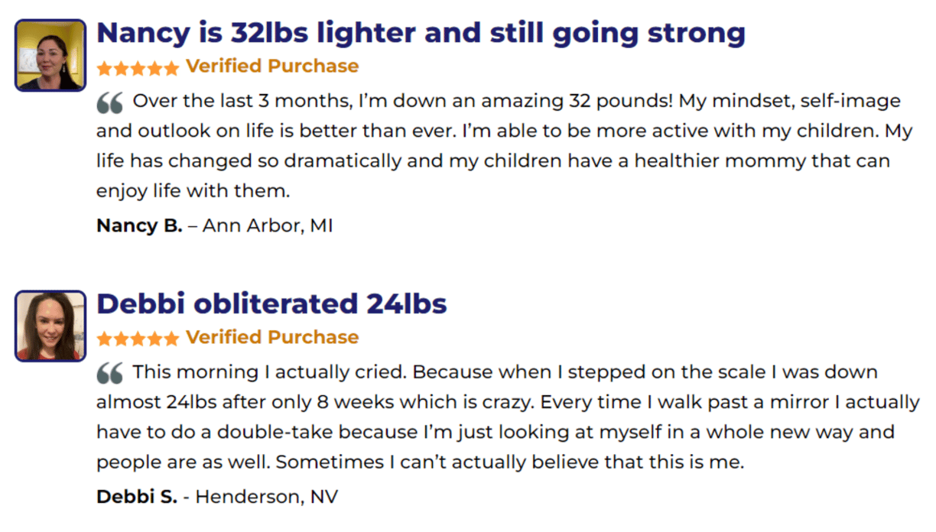This screenshot has height=532, width=936.
Task: Click the last star in Debbi's rating
Action: [172, 339]
